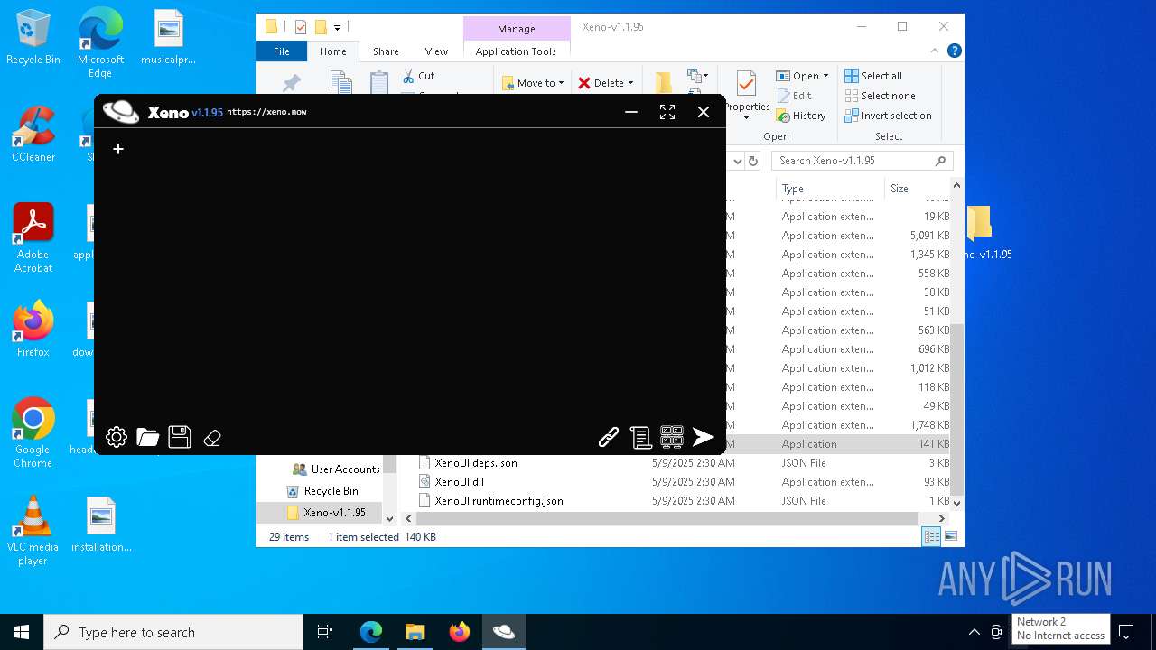Open address bar history dropdown
This screenshot has height=650, width=1156.
point(737,161)
